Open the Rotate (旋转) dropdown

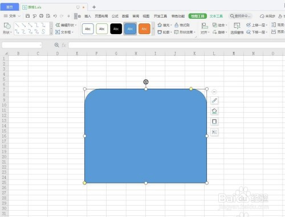point(219,32)
